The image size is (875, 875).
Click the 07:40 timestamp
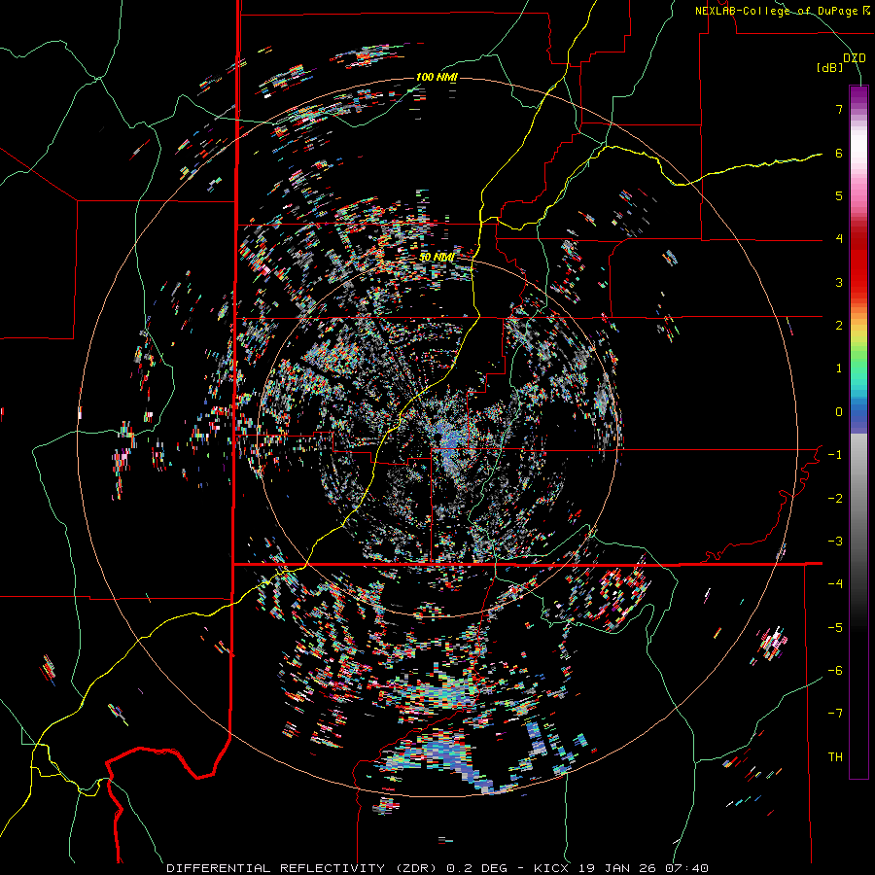click(x=686, y=868)
